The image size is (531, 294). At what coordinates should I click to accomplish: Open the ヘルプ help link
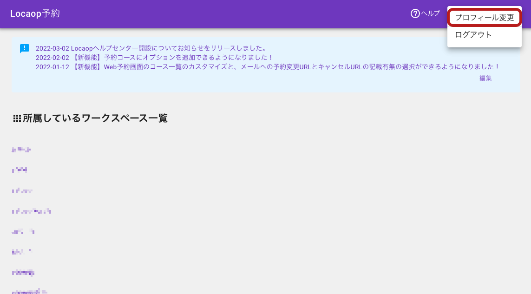click(430, 13)
